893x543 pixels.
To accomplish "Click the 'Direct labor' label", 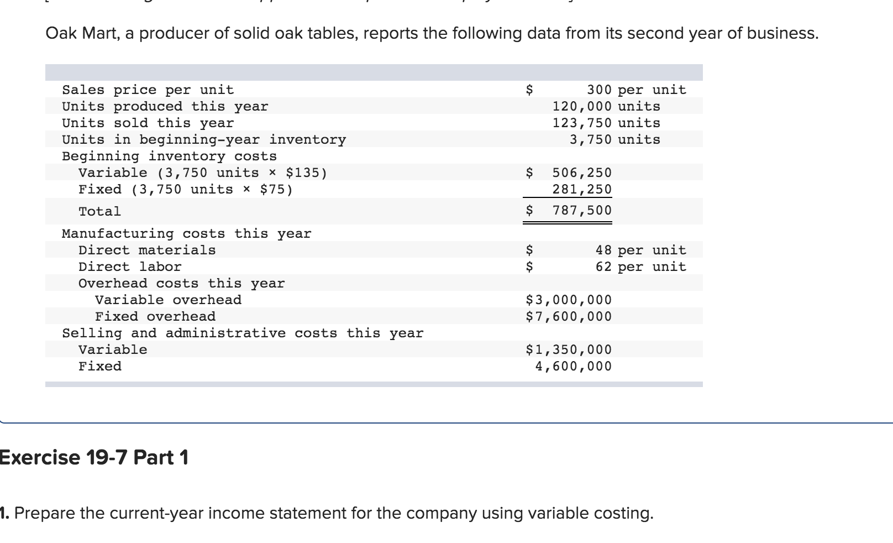I will coord(130,267).
